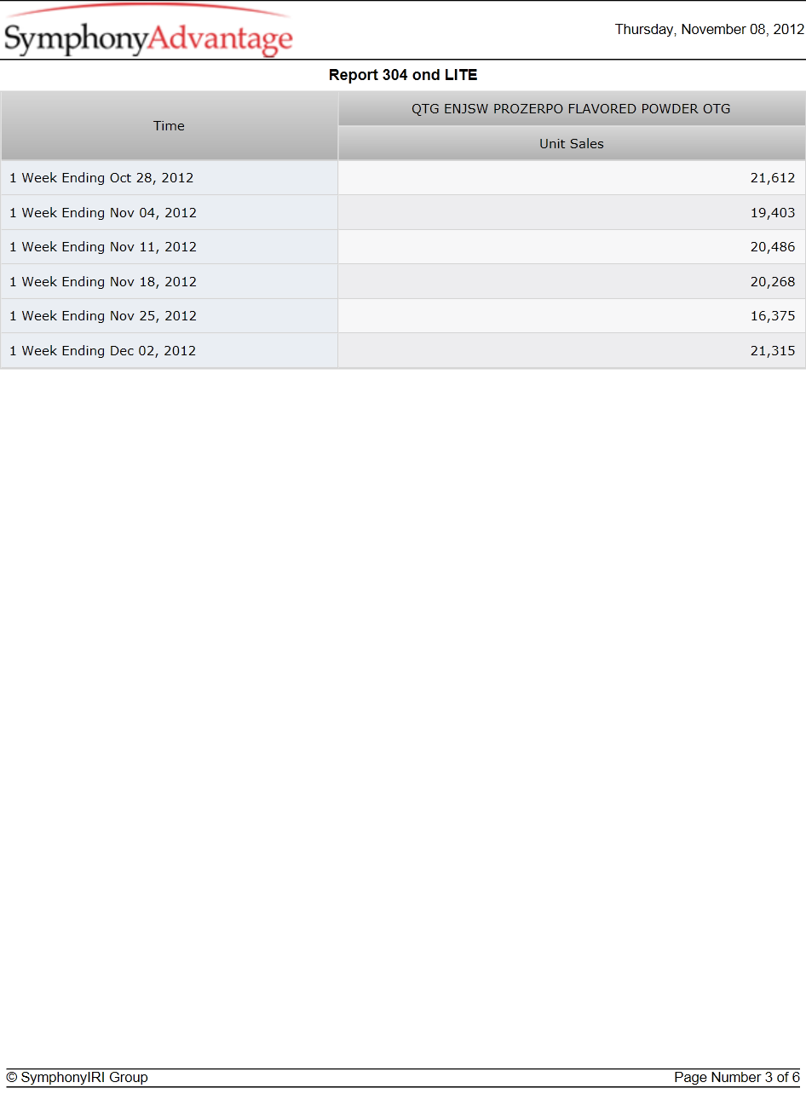
Task: Click the SymphonyIRI Group copyright footer
Action: point(77,1078)
